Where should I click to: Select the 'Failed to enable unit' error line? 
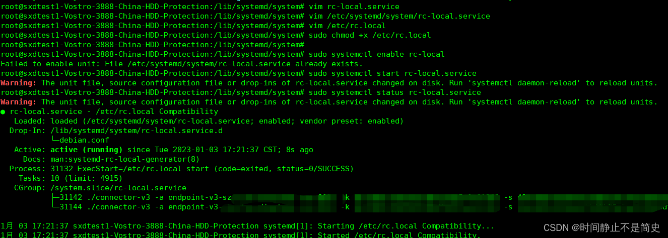[181, 64]
